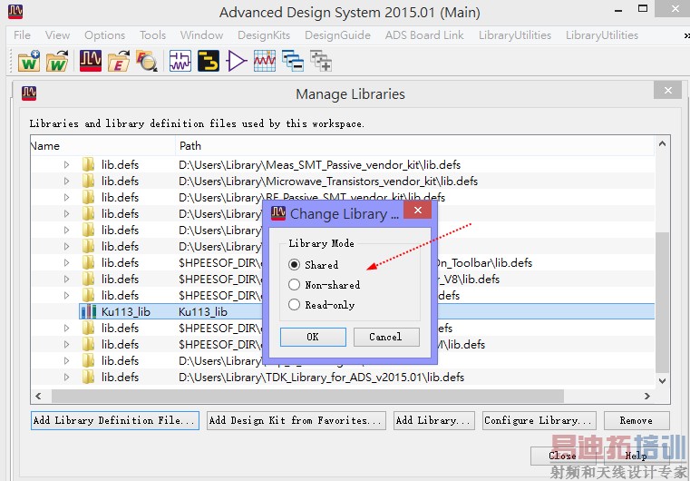Click Add Library Definition File button
The height and width of the screenshot is (481, 690).
pos(115,421)
